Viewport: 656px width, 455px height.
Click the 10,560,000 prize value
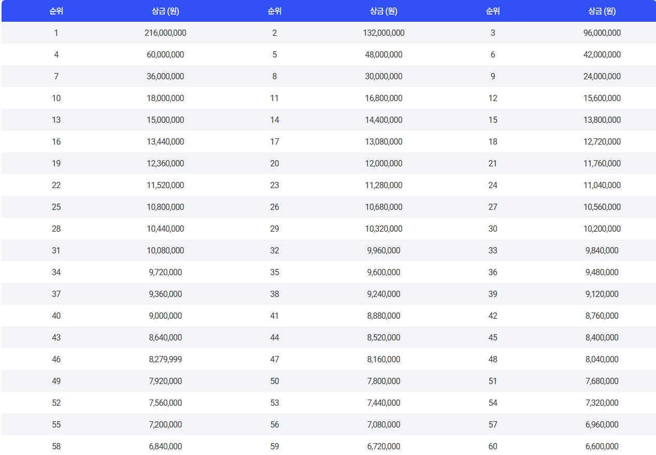tap(602, 207)
